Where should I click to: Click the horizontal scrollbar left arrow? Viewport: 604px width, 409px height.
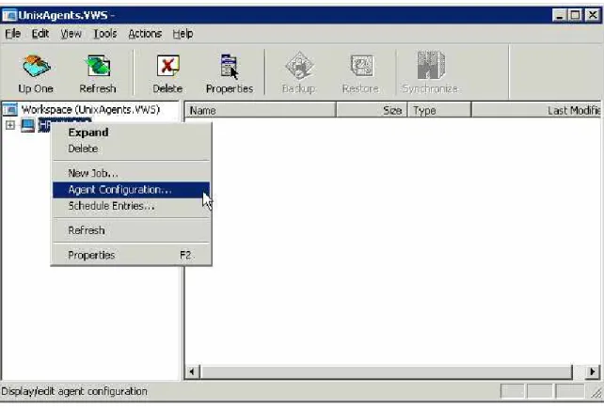click(x=192, y=372)
